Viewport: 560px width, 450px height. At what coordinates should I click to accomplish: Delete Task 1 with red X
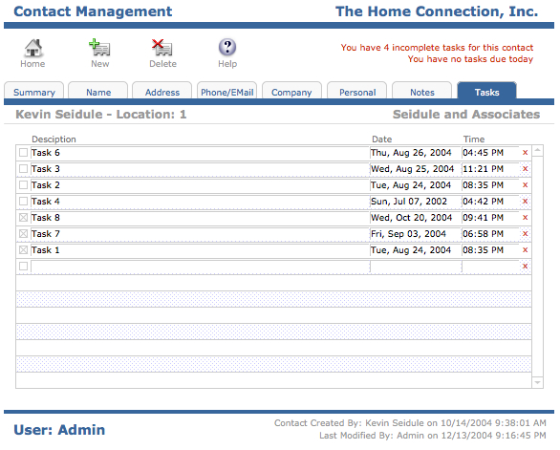525,250
